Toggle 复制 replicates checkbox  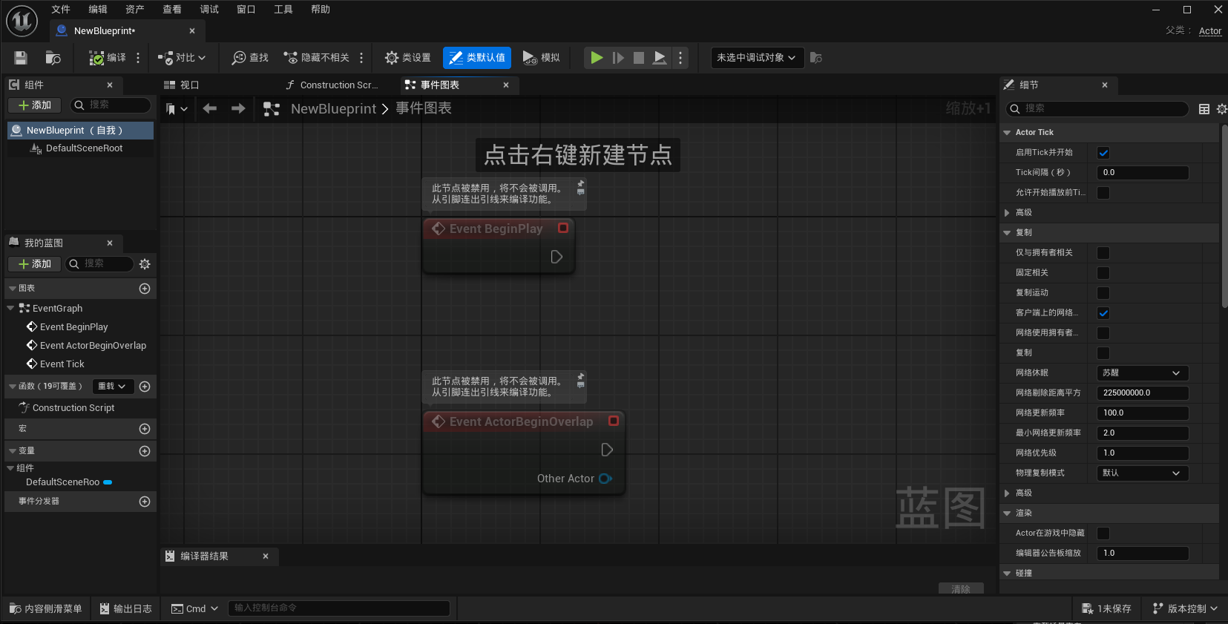click(x=1103, y=353)
